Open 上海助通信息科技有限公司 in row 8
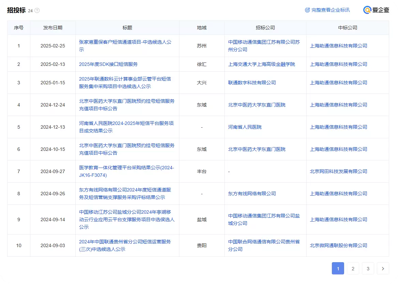Screen dimensions: 398x284 pyautogui.click(x=338, y=194)
